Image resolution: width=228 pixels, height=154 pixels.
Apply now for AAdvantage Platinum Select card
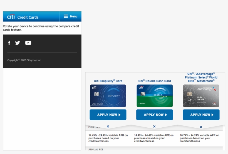(201, 115)
